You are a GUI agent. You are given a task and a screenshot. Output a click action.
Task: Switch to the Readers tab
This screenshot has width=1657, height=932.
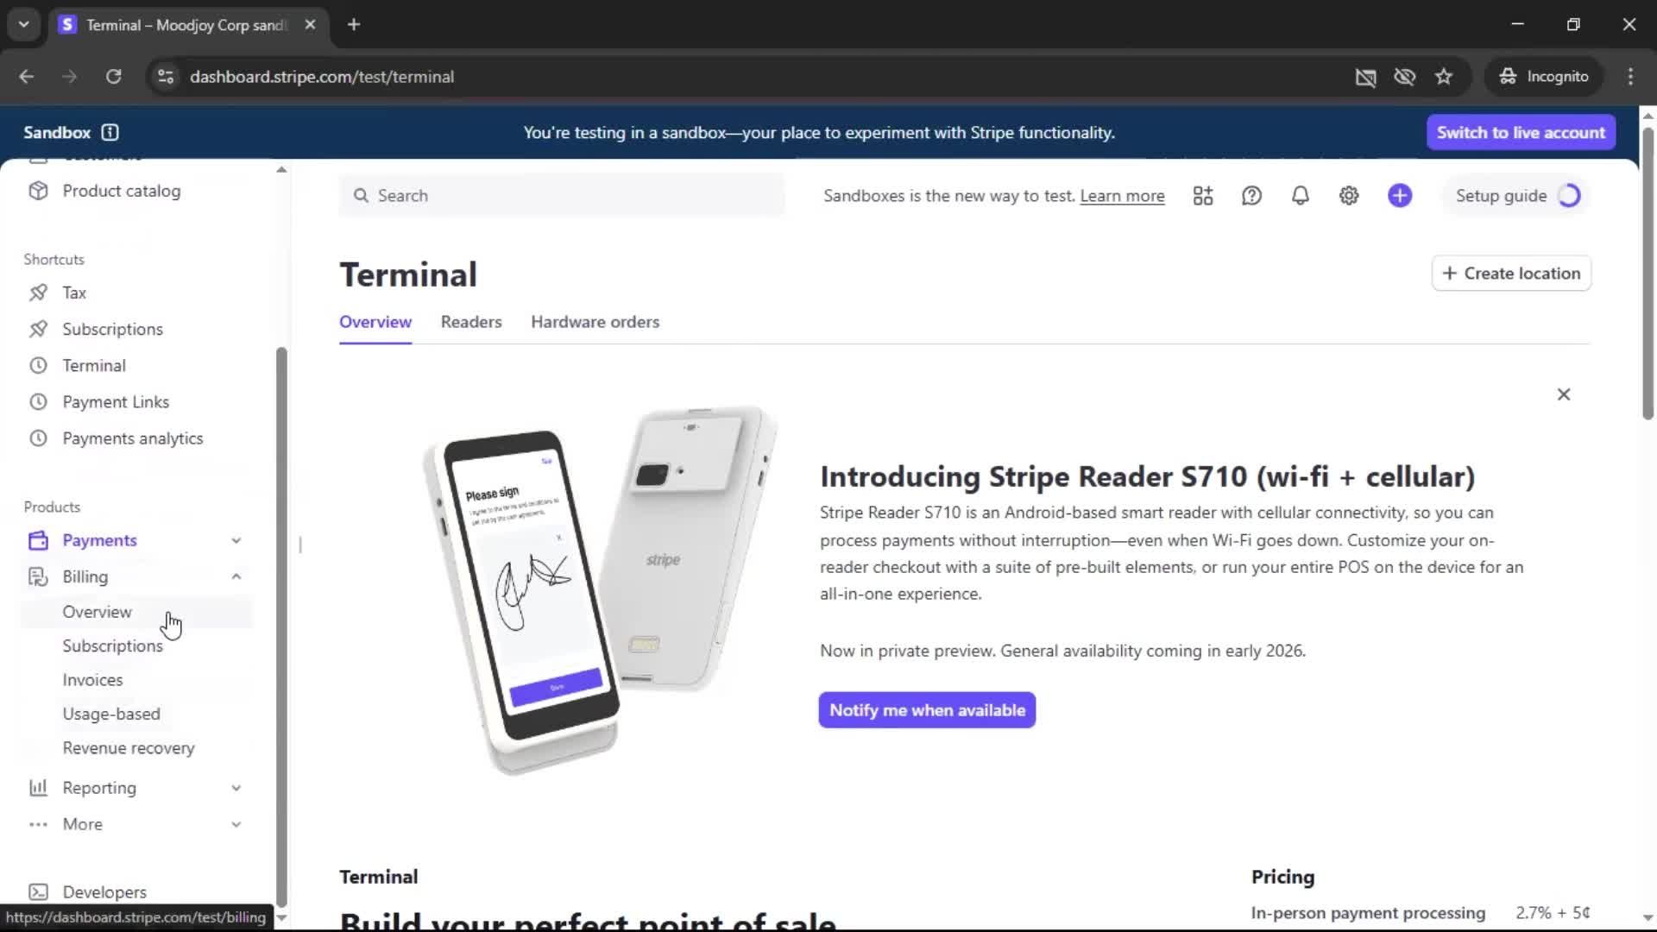pyautogui.click(x=471, y=322)
